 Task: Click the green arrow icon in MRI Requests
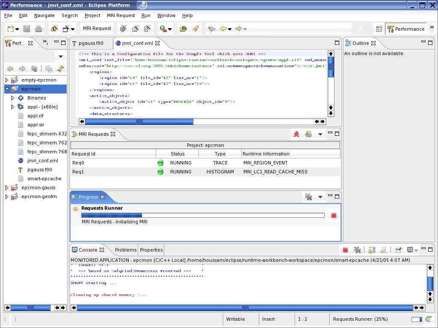[x=308, y=134]
